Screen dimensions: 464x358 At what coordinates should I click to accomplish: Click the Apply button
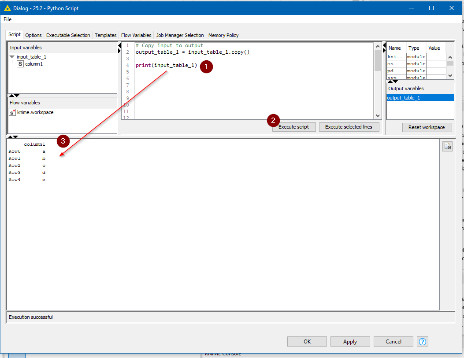point(350,341)
